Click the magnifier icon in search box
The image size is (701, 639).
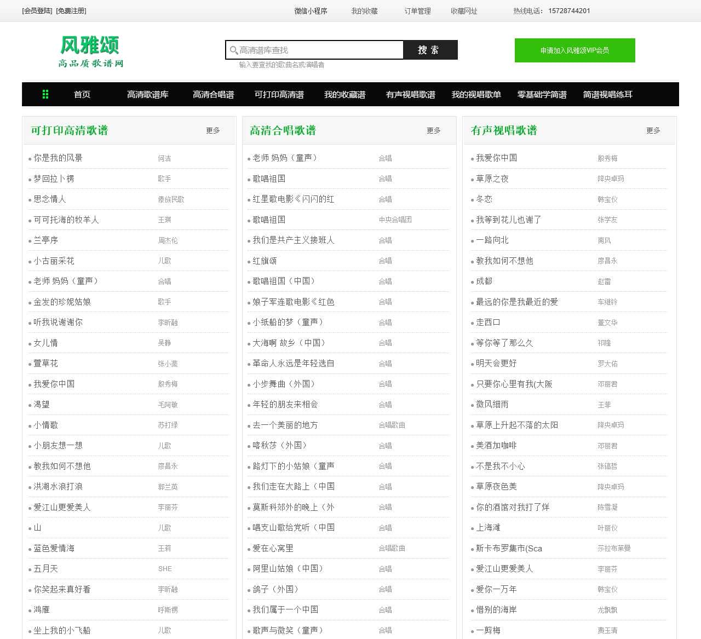click(233, 50)
